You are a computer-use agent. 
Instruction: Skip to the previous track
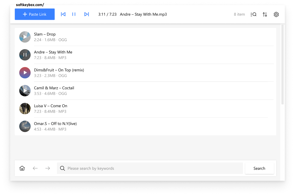point(63,14)
